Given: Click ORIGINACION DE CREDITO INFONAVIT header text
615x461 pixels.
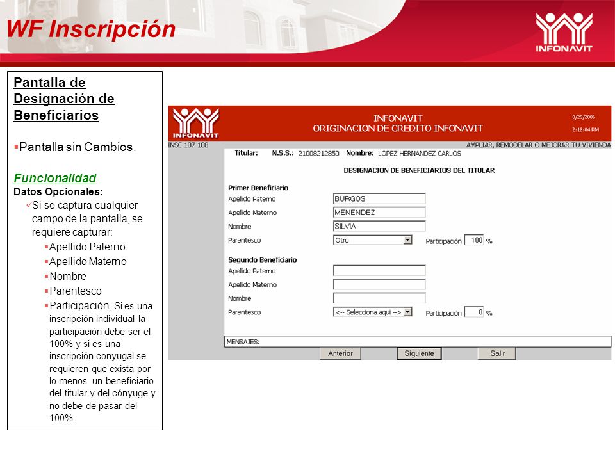Looking at the screenshot, I should point(398,128).
